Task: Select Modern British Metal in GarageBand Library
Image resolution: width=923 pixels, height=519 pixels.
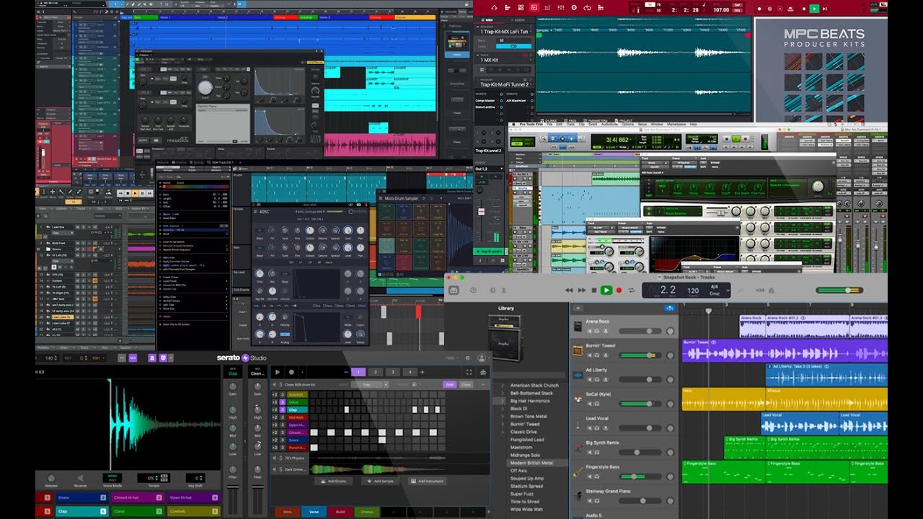Action: (x=531, y=463)
